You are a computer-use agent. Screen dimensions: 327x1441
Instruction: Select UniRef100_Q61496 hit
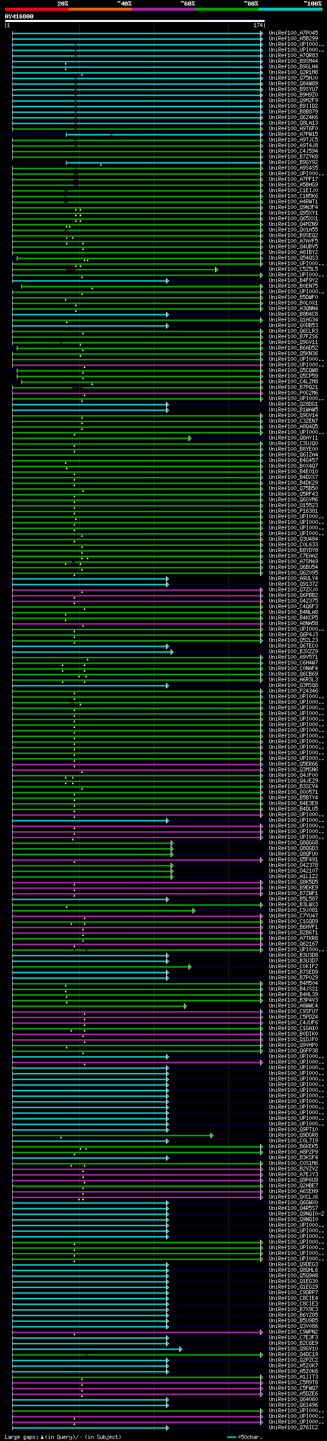(x=293, y=1405)
